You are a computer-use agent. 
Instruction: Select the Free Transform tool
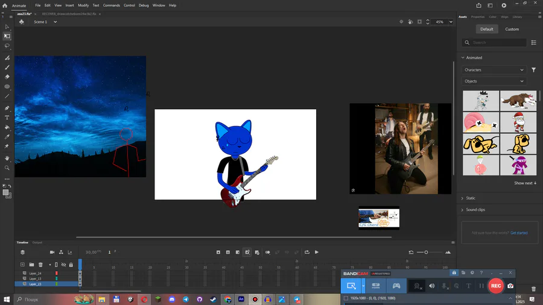[7, 36]
